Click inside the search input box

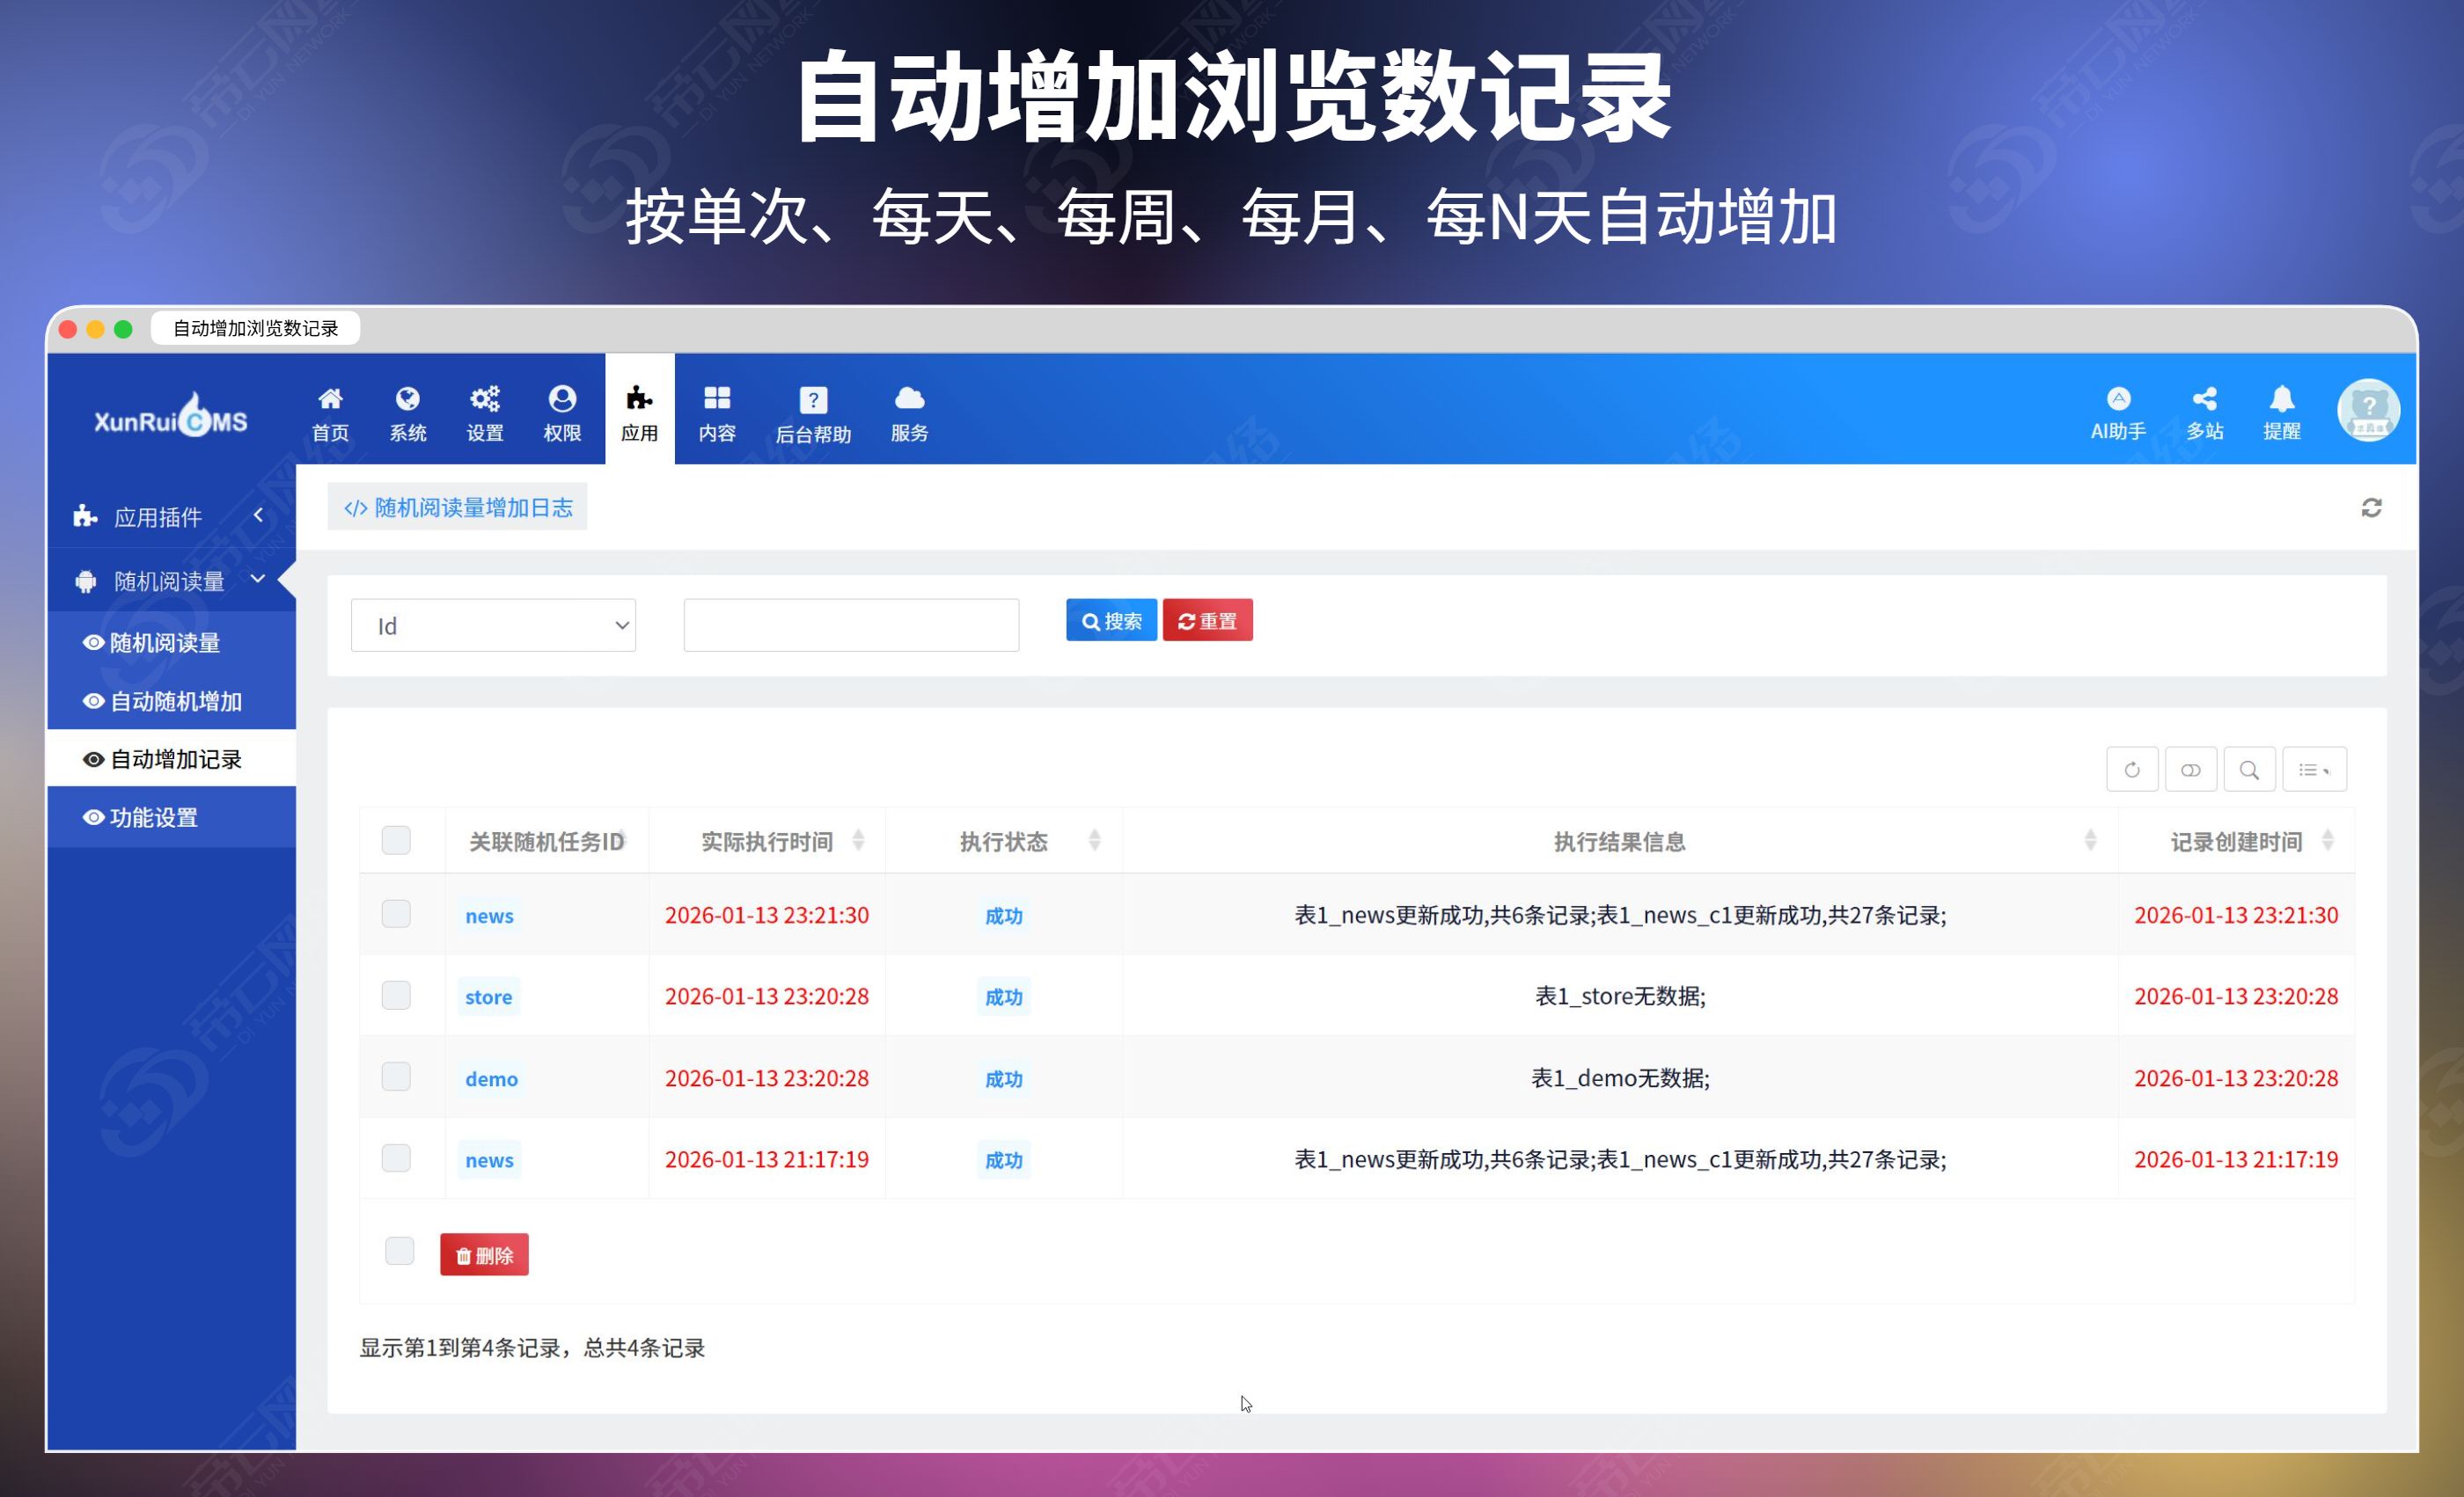pyautogui.click(x=849, y=624)
